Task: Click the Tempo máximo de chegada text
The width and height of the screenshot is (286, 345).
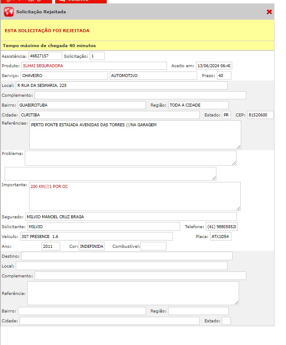Action: click(x=49, y=46)
